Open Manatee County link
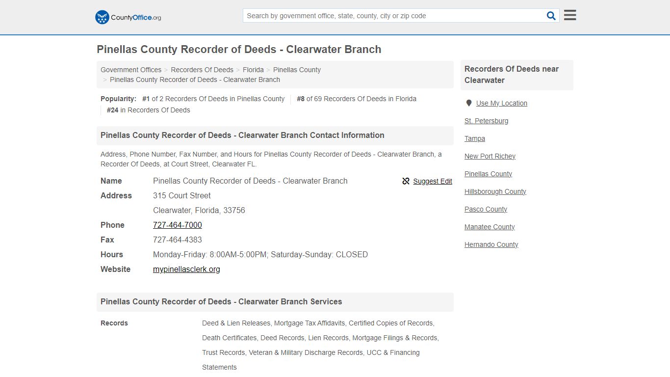 point(490,227)
